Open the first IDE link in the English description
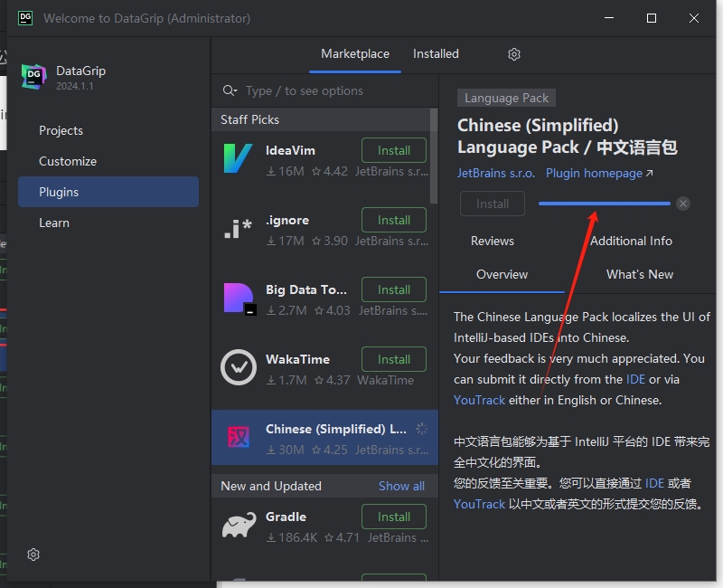 635,379
